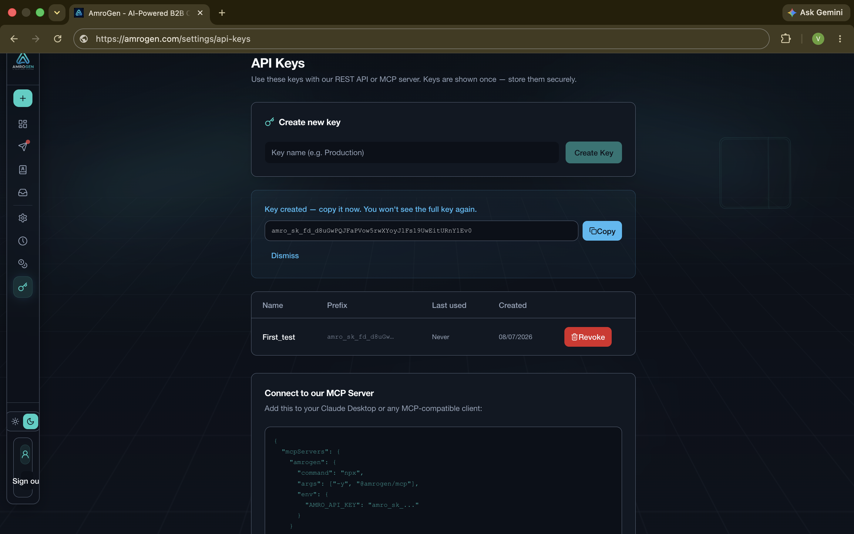Click the Connect to our MCP Server heading
This screenshot has width=854, height=534.
319,393
